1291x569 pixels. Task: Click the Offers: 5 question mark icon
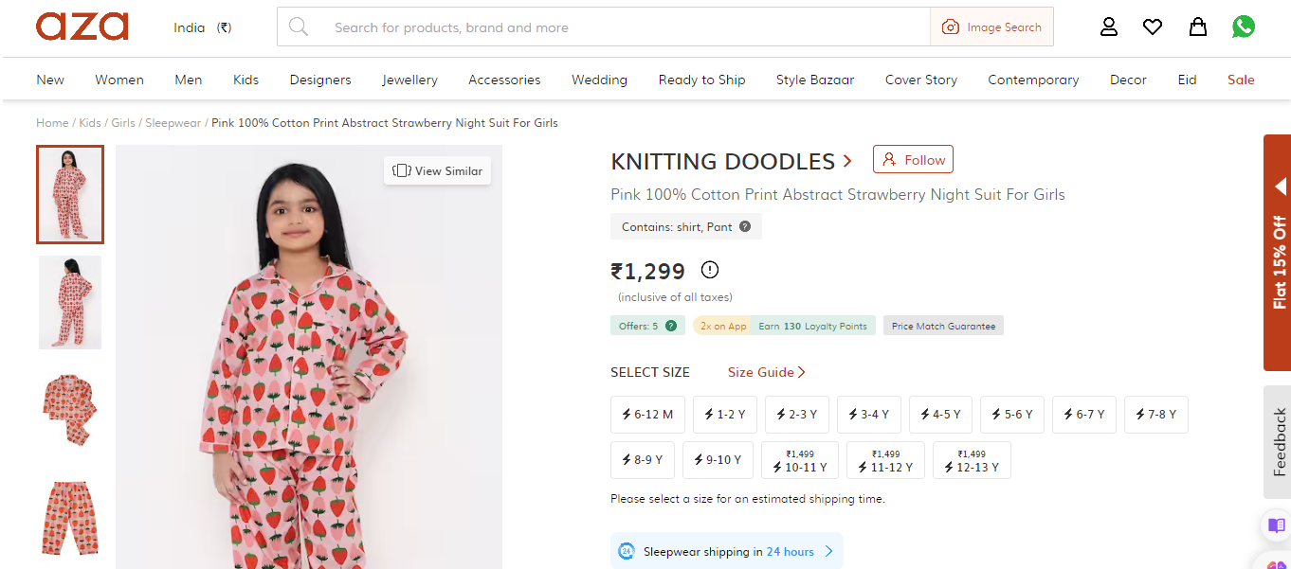(671, 326)
